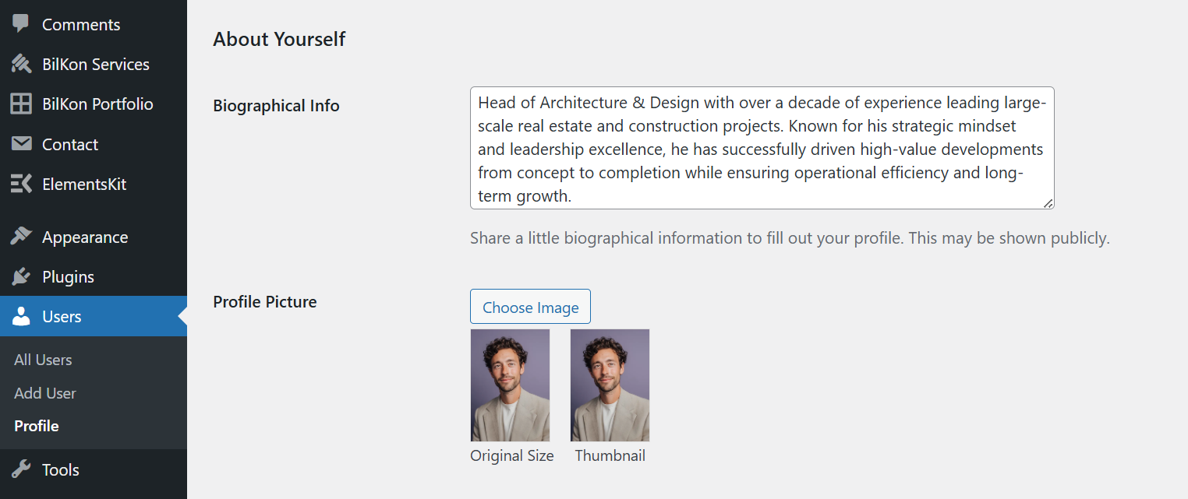1188x499 pixels.
Task: Click the Tools wrench icon
Action: coord(21,469)
